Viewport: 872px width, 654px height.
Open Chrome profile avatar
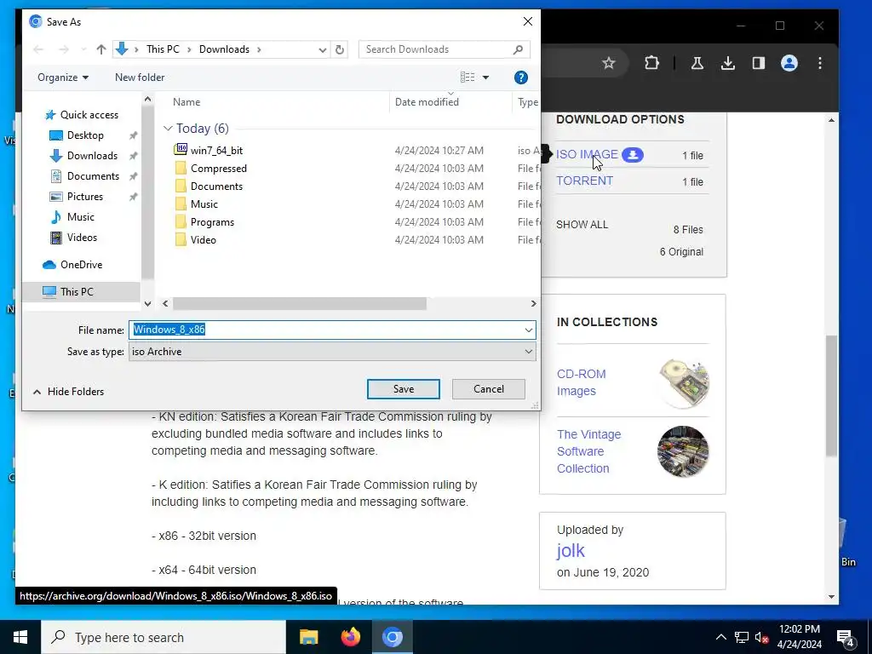(789, 63)
